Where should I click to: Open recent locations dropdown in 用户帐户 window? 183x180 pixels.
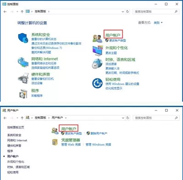(17, 118)
